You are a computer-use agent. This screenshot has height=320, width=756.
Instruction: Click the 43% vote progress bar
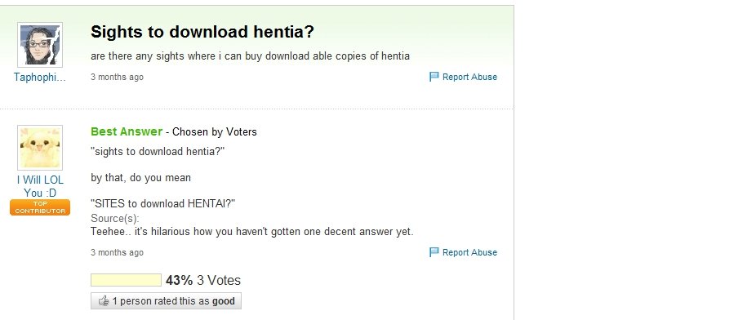point(126,280)
